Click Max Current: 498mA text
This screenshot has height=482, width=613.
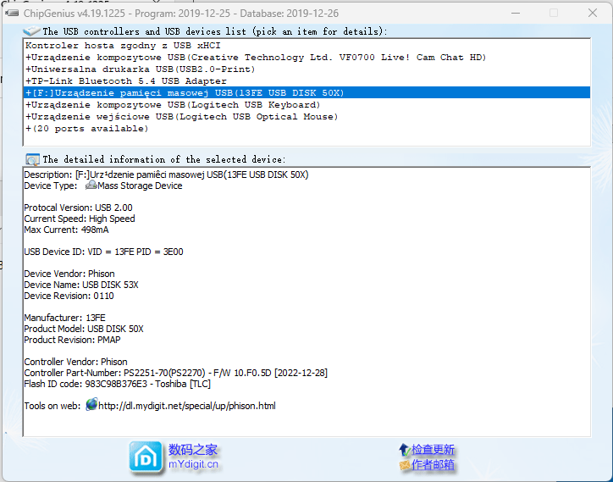pos(66,230)
